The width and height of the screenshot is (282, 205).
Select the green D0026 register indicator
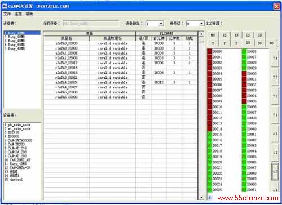(x=244, y=51)
